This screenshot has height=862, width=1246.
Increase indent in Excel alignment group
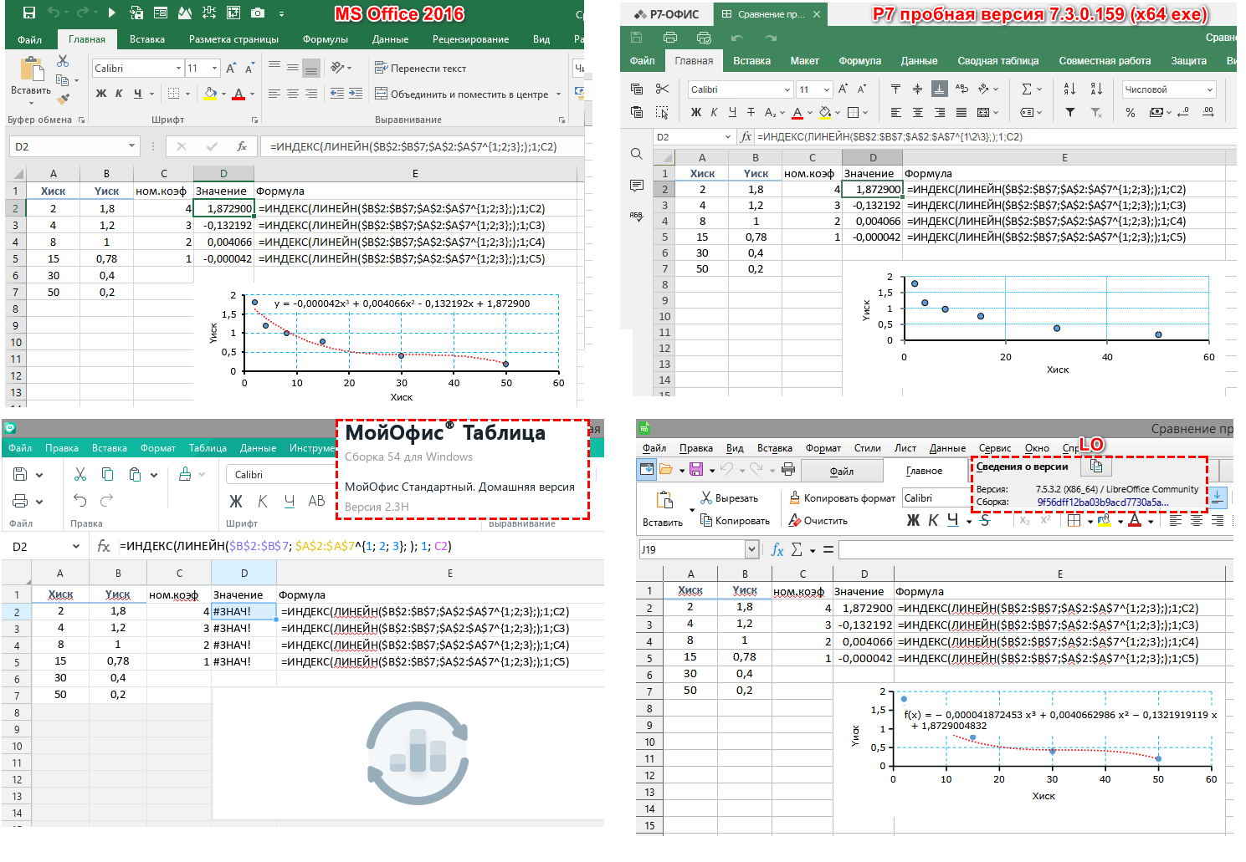(356, 94)
